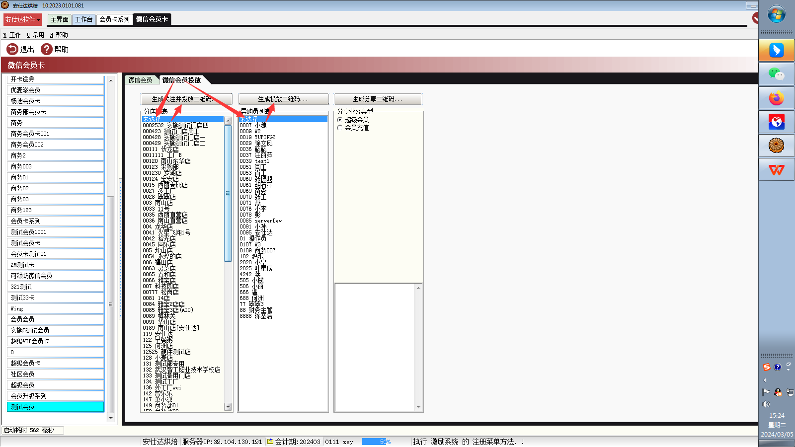The image size is (795, 447).
Task: Open the 工作 menu
Action: pos(12,35)
